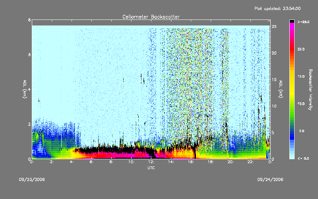
Task: Click the '2:' UTC time tick
Action: pyautogui.click(x=52, y=162)
